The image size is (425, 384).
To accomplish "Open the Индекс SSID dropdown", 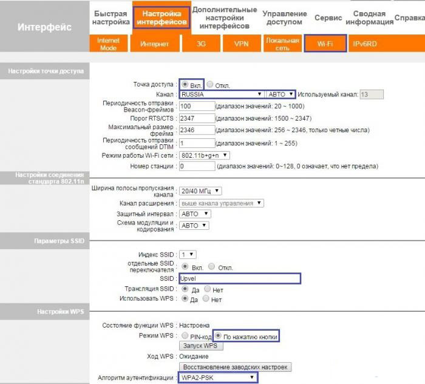I will point(188,255).
